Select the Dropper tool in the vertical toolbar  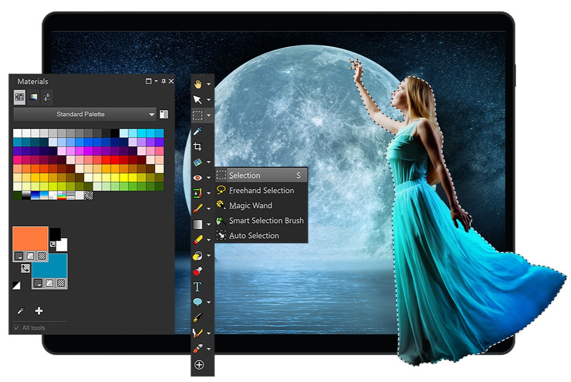[198, 131]
